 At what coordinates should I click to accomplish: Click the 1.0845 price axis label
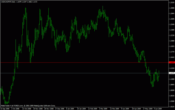(172, 85)
